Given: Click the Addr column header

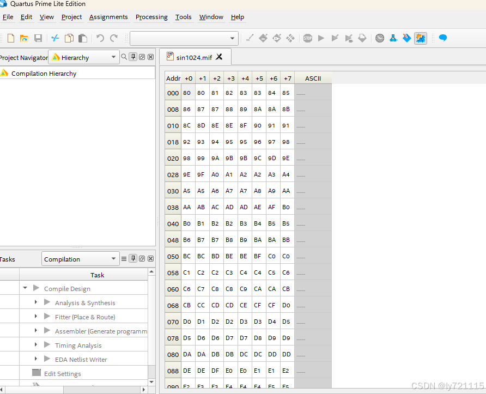Looking at the screenshot, I should click(173, 78).
